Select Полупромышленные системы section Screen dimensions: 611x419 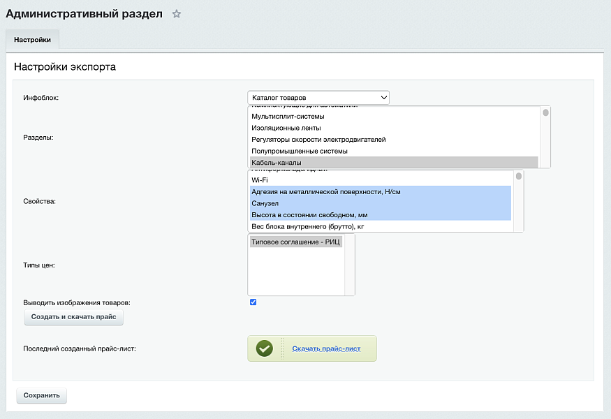pyautogui.click(x=299, y=151)
